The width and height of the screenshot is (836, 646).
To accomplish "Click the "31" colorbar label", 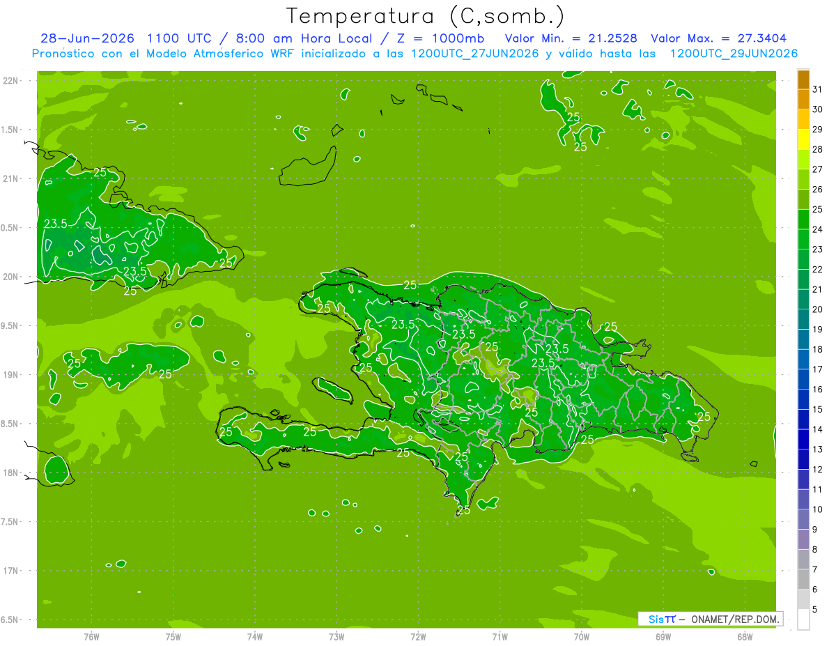I will click(818, 89).
